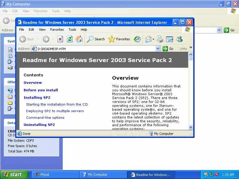Open the Help menu in Internet Explorer

(x=84, y=30)
